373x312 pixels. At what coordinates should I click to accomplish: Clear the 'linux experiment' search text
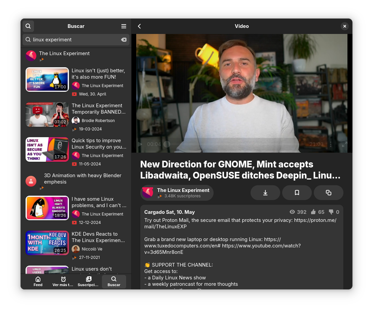click(124, 40)
